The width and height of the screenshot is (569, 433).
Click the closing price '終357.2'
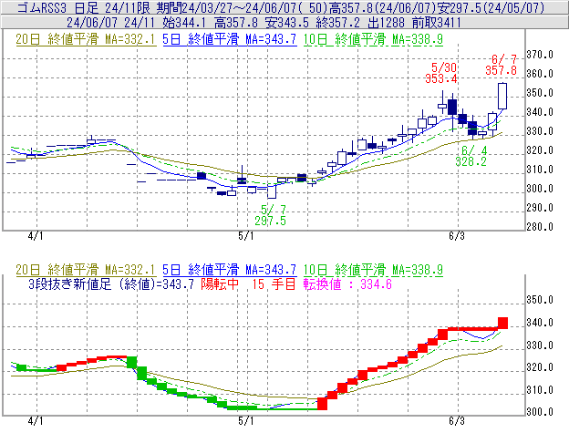click(x=337, y=23)
